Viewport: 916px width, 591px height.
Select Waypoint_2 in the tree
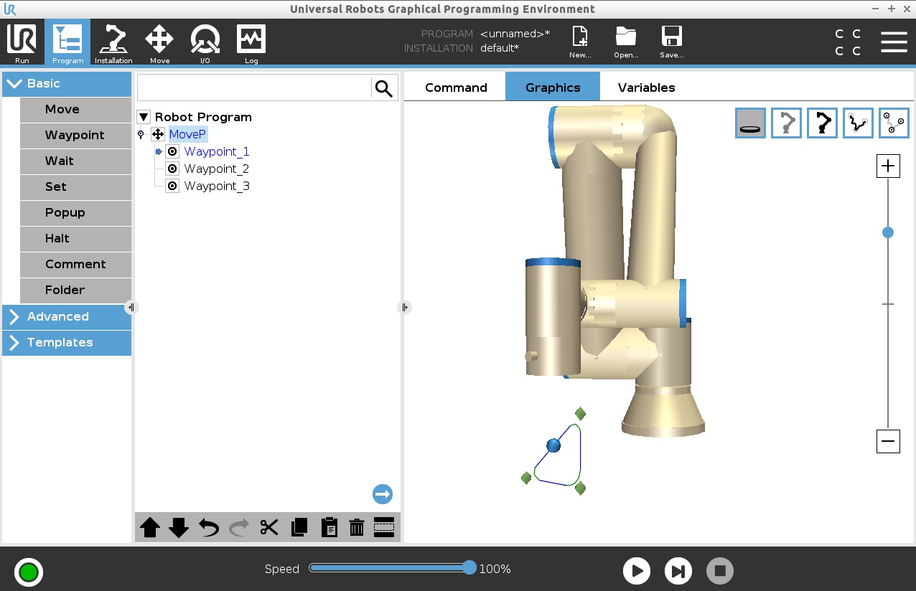[217, 169]
